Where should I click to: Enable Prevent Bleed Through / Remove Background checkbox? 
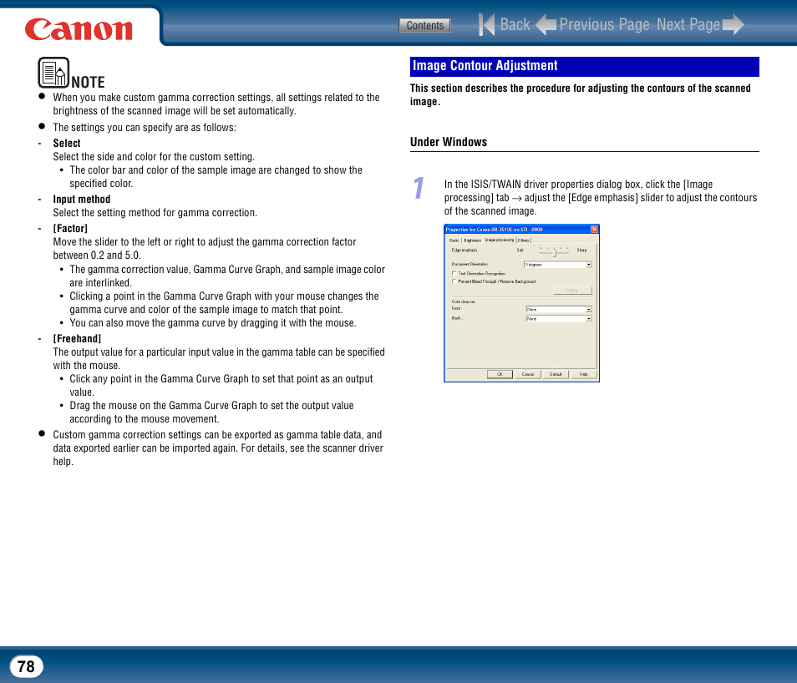click(x=454, y=281)
